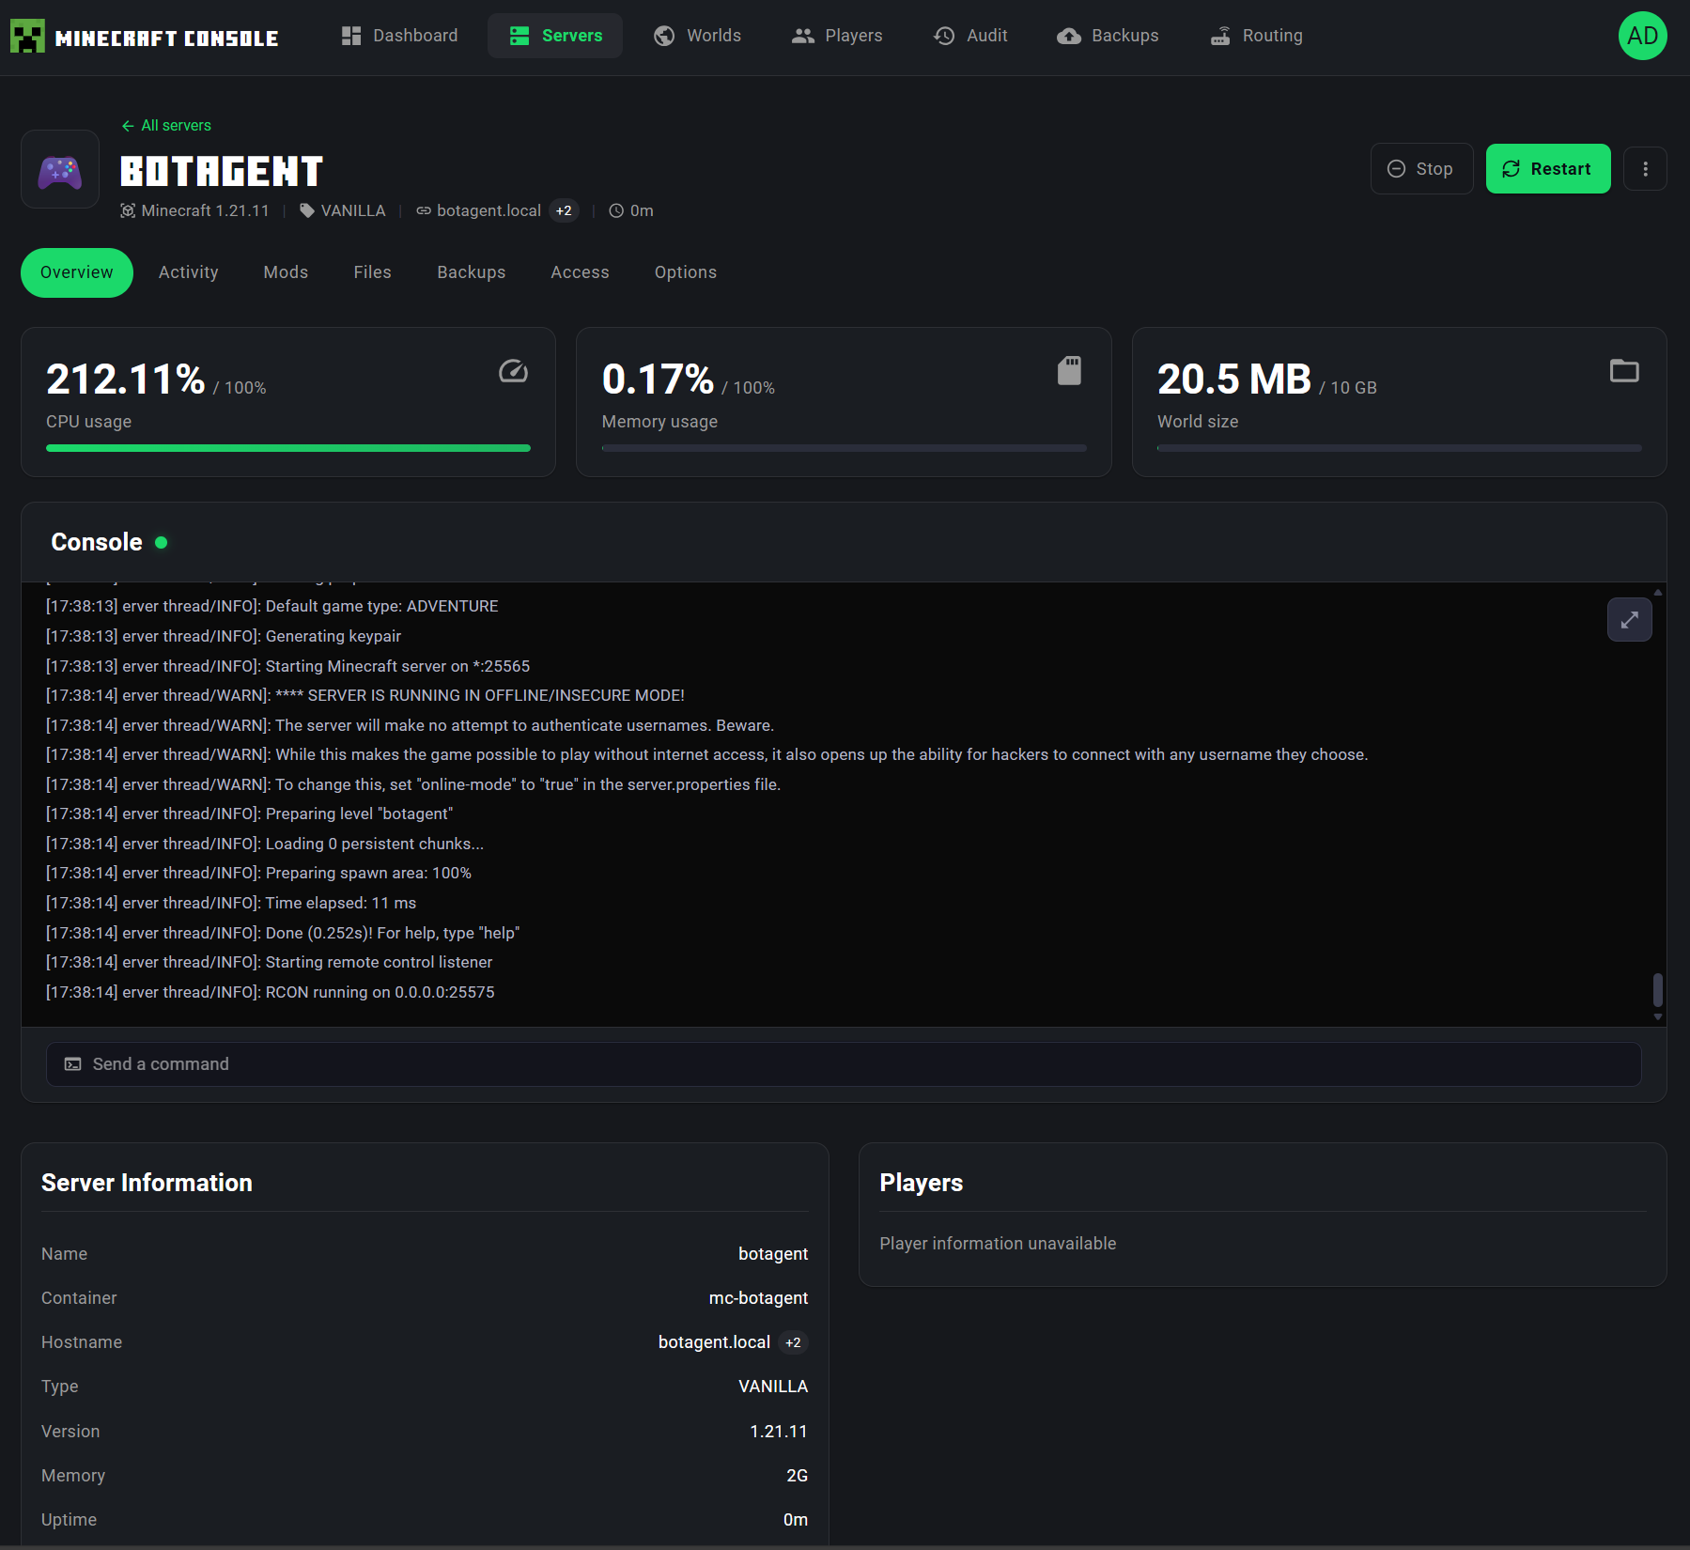Focus the Send a command input
This screenshot has width=1690, height=1550.
[844, 1064]
